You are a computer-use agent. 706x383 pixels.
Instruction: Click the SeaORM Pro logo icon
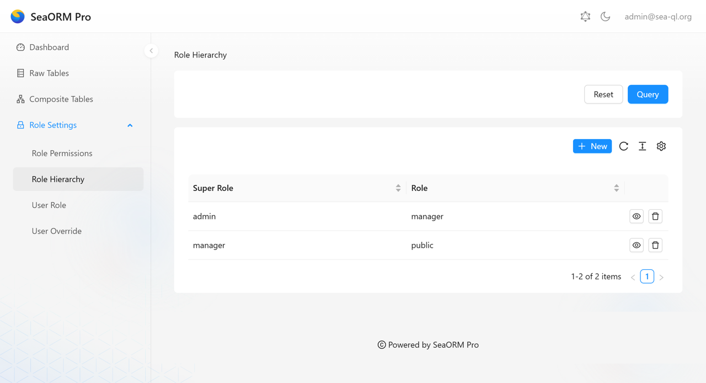[x=18, y=17]
